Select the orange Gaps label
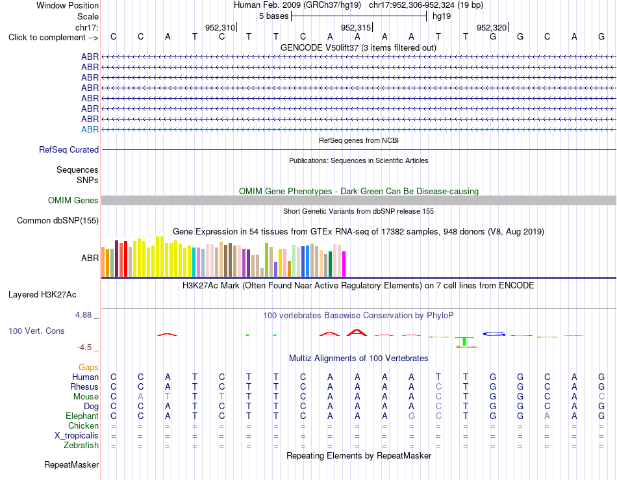Viewport: 617px width, 480px height. click(88, 368)
